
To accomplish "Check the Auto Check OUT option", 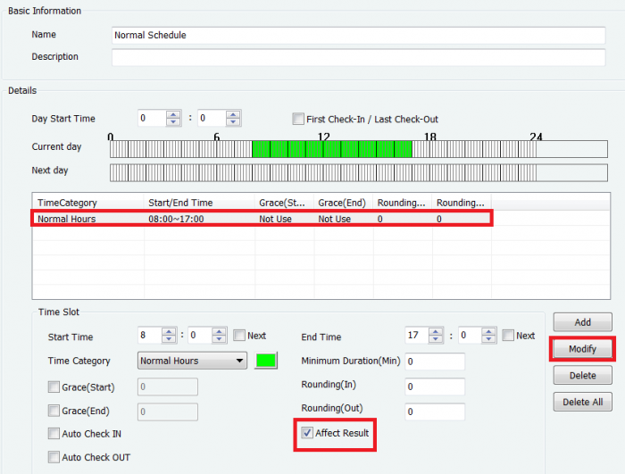I will 54,458.
